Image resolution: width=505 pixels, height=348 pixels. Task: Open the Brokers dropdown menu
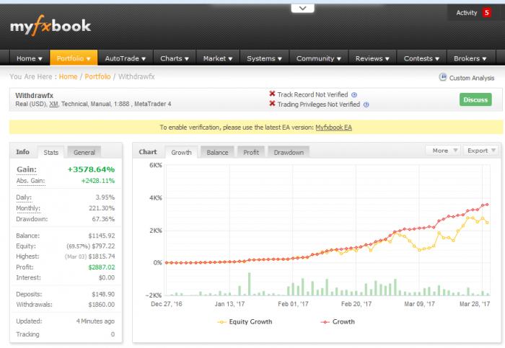[470, 58]
